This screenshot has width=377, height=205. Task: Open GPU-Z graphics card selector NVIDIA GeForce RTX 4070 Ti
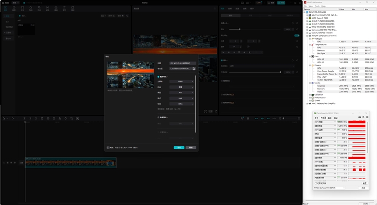329,188
